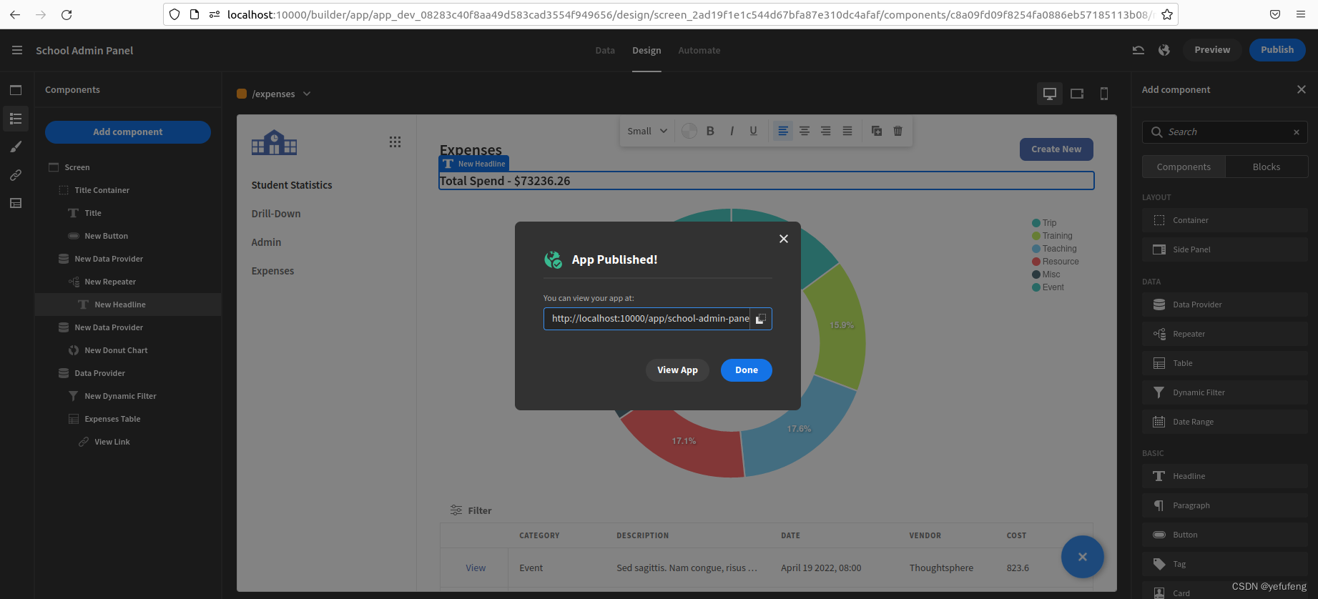Click the Search field in Add component
Viewport: 1318px width, 599px height.
click(x=1225, y=132)
